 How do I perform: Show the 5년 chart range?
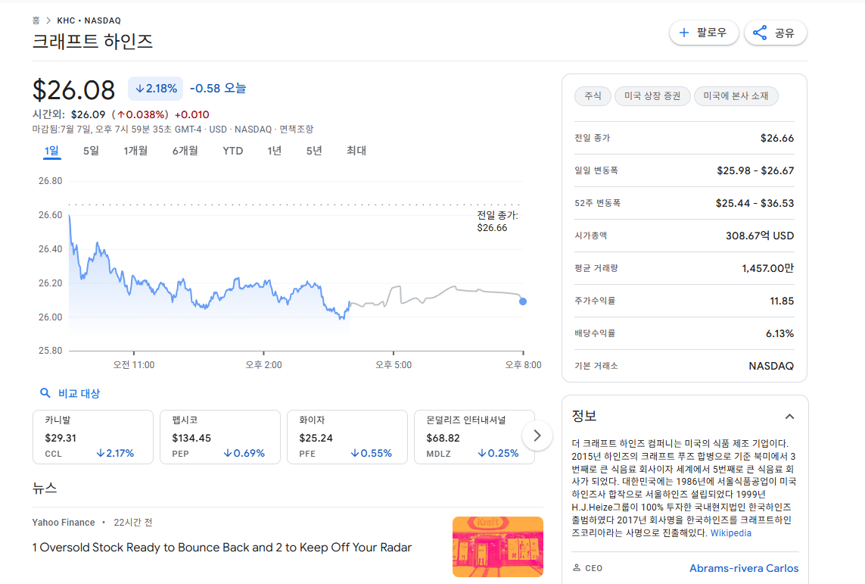click(x=314, y=151)
